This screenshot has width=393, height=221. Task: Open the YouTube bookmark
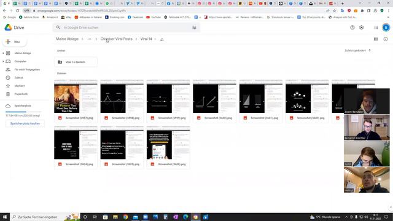pos(154,17)
